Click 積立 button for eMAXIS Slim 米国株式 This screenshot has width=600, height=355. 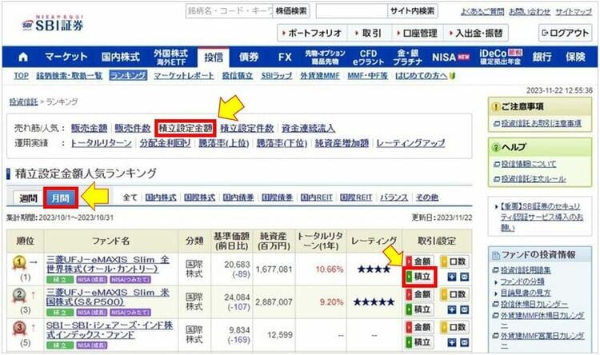pos(419,309)
